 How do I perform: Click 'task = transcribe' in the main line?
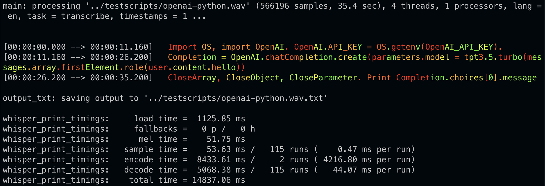pos(68,16)
